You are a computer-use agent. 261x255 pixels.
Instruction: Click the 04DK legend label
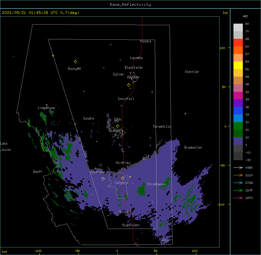click(249, 167)
